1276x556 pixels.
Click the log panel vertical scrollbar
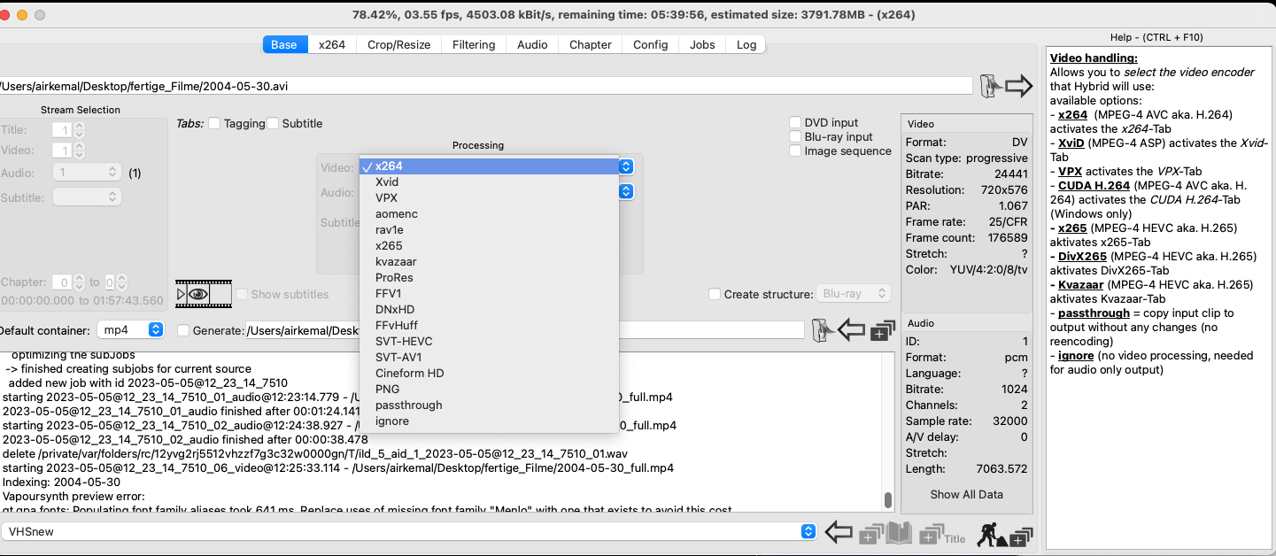[888, 500]
